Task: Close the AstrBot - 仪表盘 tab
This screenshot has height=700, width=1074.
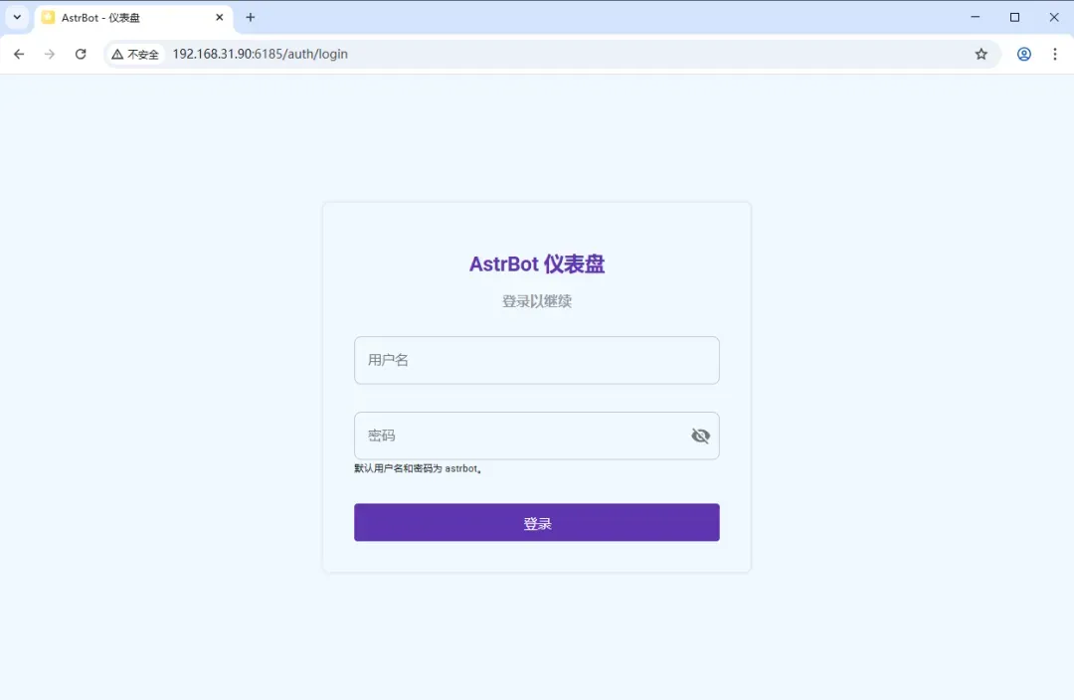Action: (x=219, y=18)
